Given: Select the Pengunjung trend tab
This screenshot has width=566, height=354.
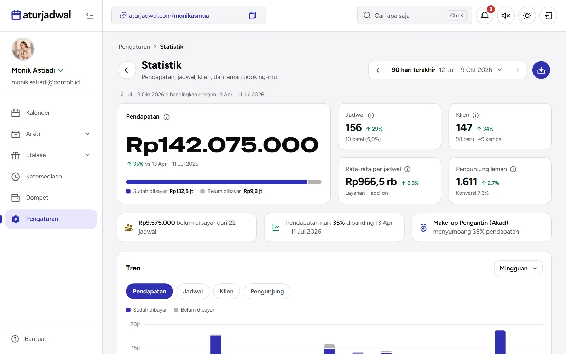Looking at the screenshot, I should 267,291.
